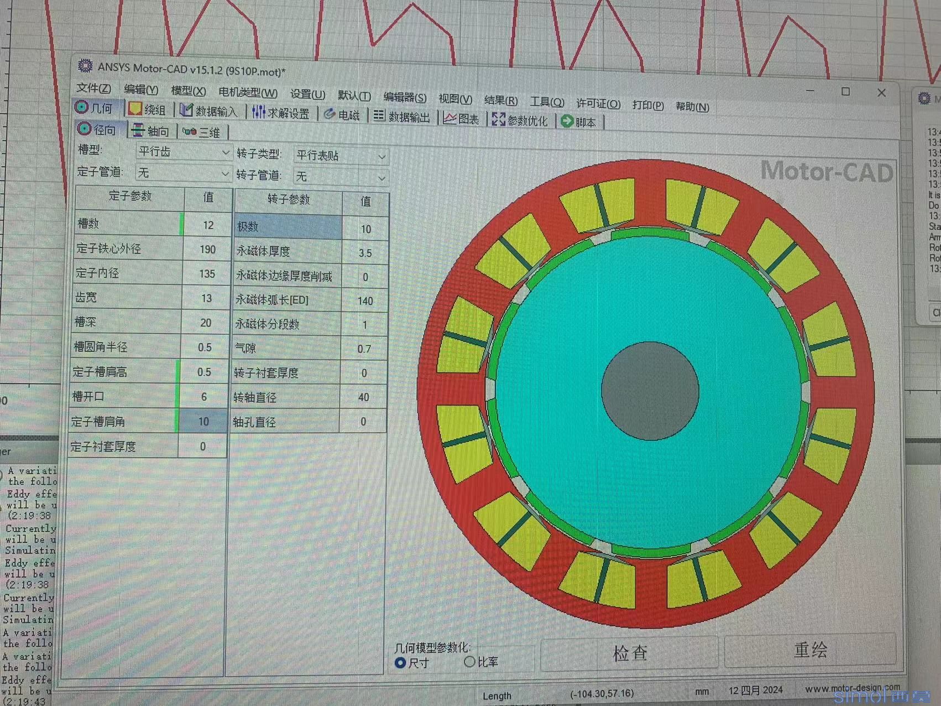Expand the 转子管道 dropdown
This screenshot has height=706, width=941.
[x=381, y=178]
